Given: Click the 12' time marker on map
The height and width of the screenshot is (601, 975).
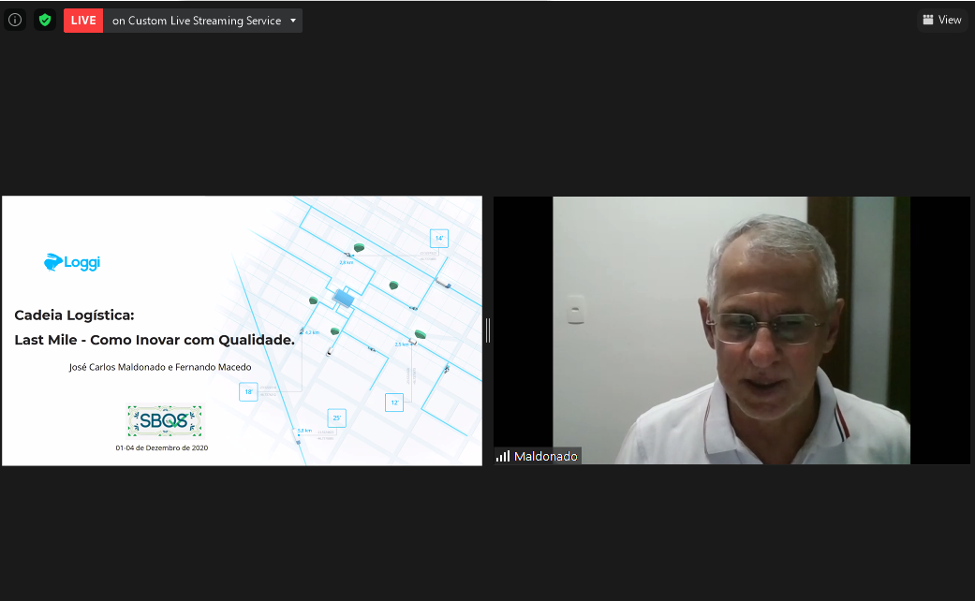Looking at the screenshot, I should 394,403.
